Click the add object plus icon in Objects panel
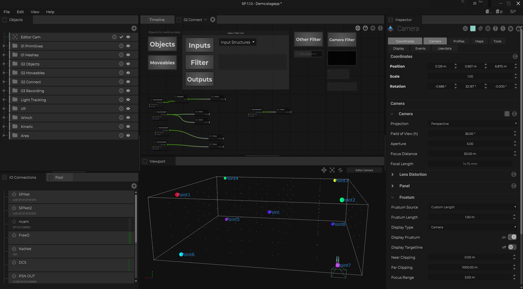Viewport: 523px width, 289px height. coord(134,28)
